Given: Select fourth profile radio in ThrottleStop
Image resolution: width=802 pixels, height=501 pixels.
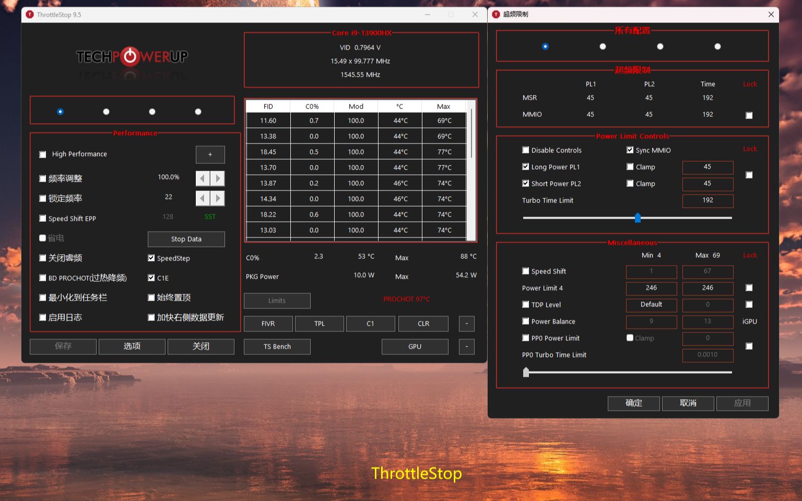Looking at the screenshot, I should click(x=198, y=112).
